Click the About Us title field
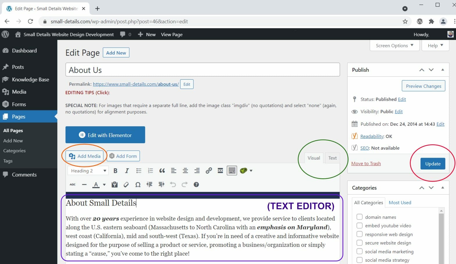The height and width of the screenshot is (264, 456). (202, 70)
